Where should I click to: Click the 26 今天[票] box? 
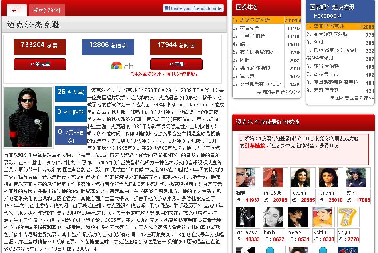71,94
